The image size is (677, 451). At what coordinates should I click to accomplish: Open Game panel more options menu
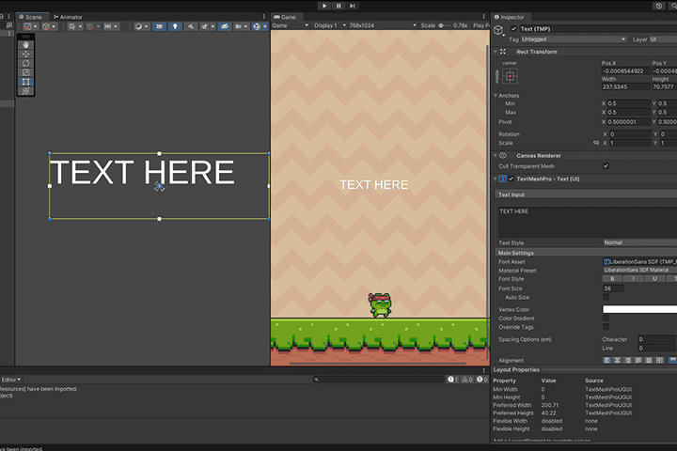[484, 17]
